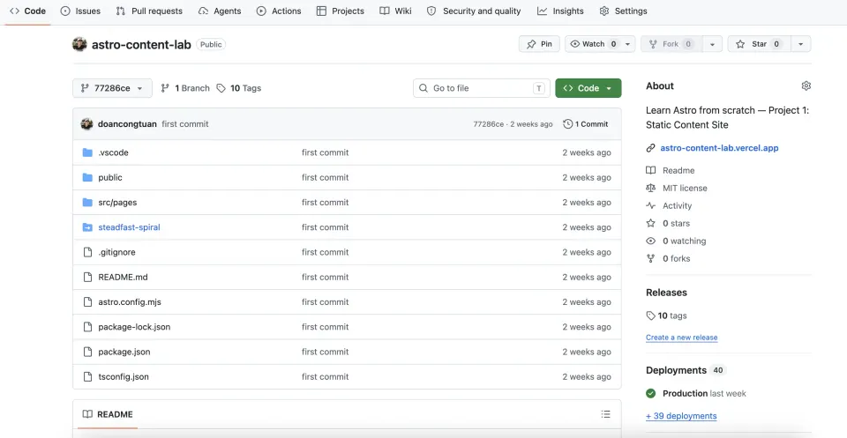Open package-lock.json file
Viewport: 847px width, 438px height.
point(134,327)
